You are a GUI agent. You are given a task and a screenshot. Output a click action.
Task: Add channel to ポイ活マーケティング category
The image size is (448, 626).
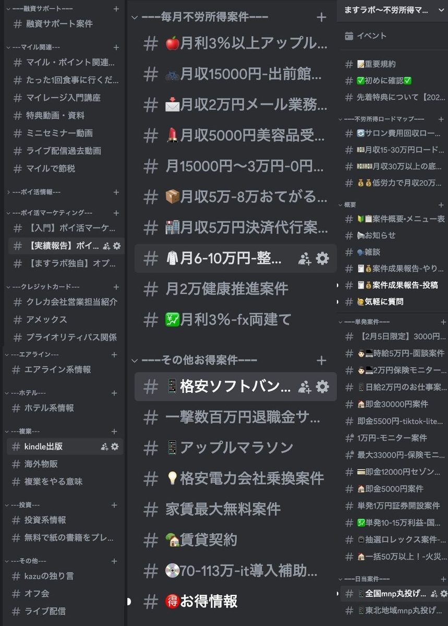pos(116,213)
